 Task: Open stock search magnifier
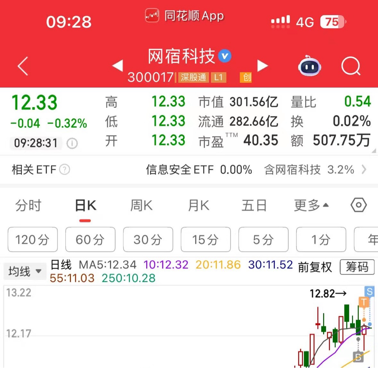pos(351,66)
